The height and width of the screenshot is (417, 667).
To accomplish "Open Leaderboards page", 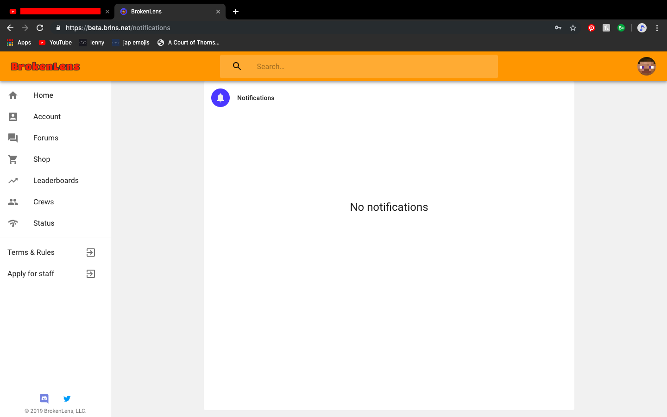I will pos(55,181).
